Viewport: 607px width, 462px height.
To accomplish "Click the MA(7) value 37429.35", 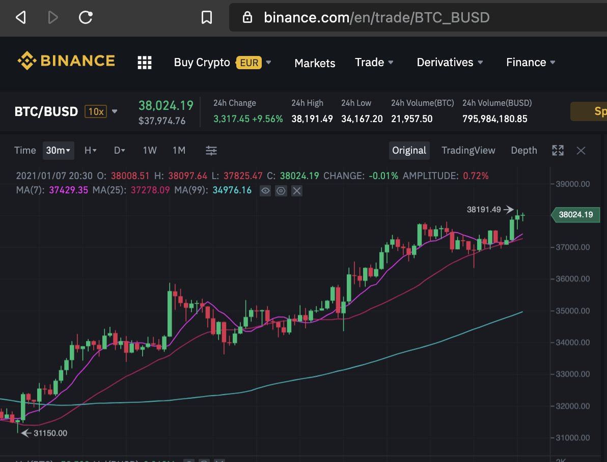I will [69, 190].
